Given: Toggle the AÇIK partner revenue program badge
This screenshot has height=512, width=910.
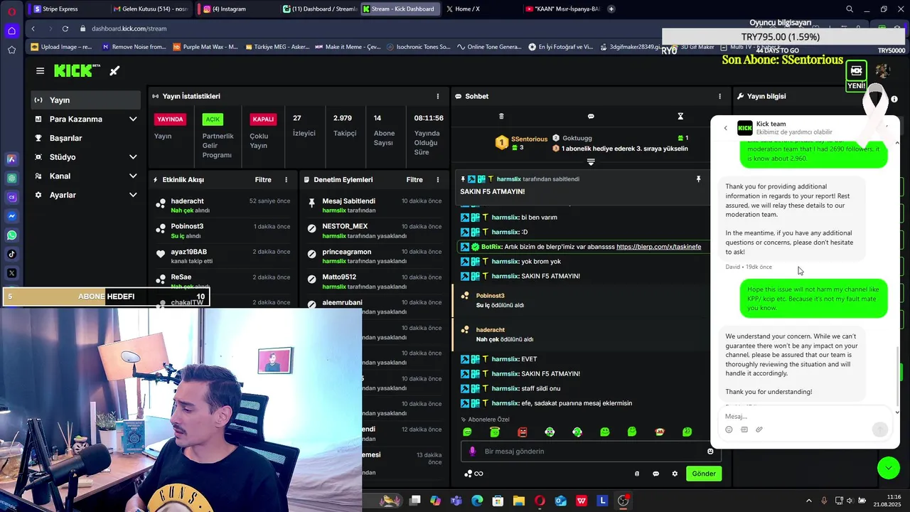Looking at the screenshot, I should [x=213, y=119].
